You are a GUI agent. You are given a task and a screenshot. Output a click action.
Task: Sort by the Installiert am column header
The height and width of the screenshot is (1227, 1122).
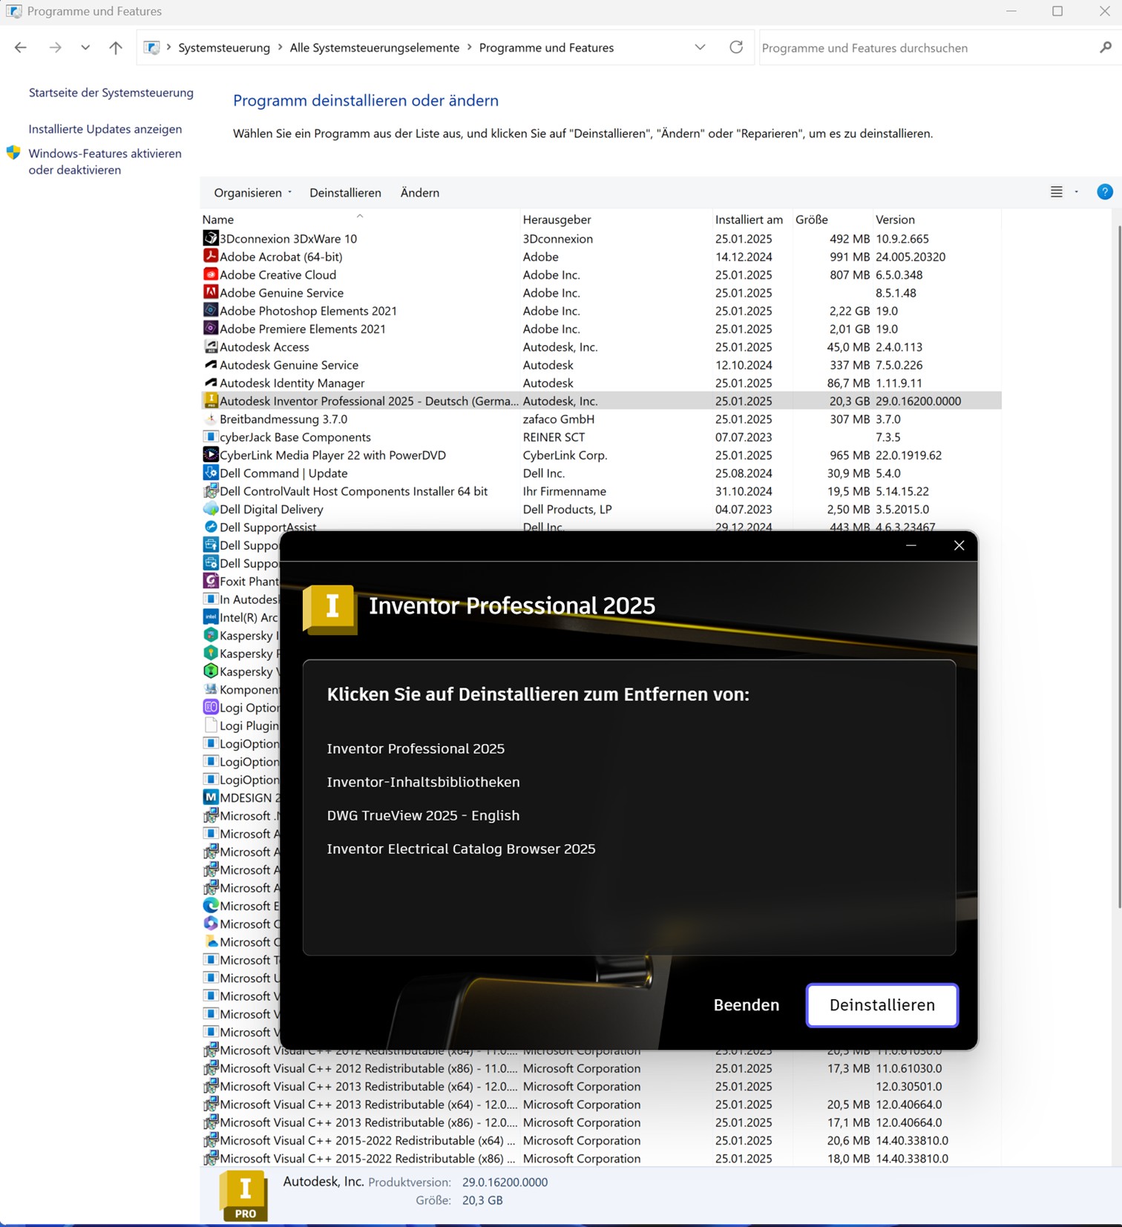(751, 219)
